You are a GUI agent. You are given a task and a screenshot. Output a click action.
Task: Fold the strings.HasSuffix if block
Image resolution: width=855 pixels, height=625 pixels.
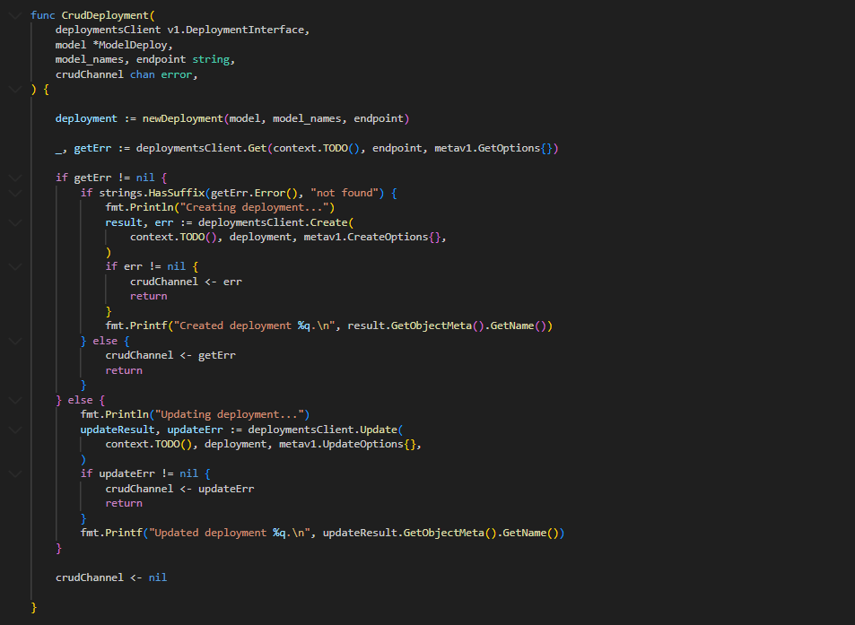tap(14, 193)
